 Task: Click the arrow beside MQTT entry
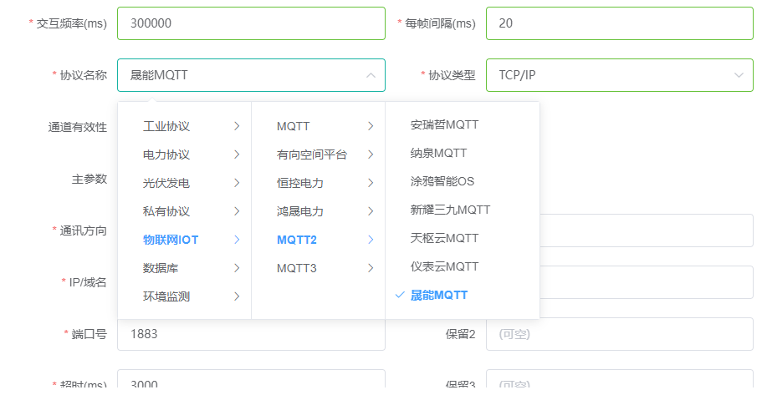pos(371,126)
